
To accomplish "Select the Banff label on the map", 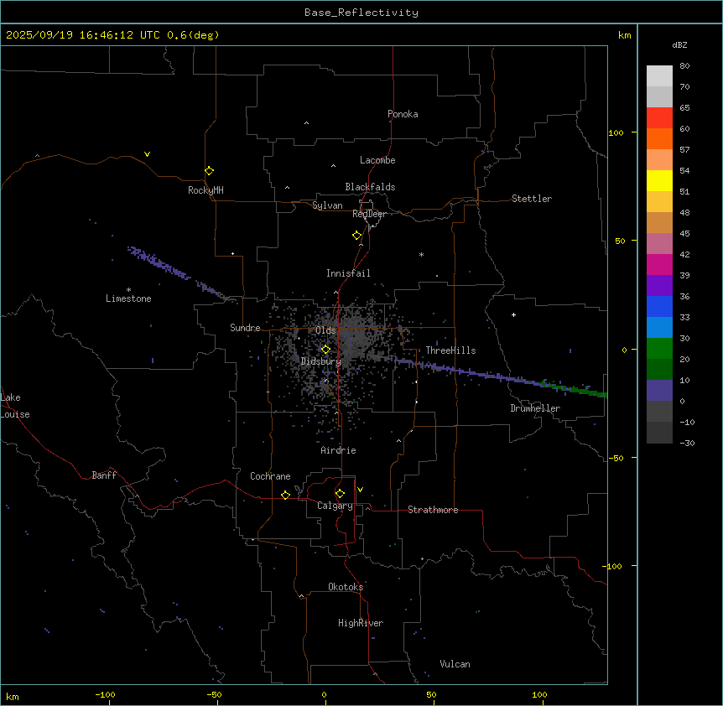I will point(104,475).
